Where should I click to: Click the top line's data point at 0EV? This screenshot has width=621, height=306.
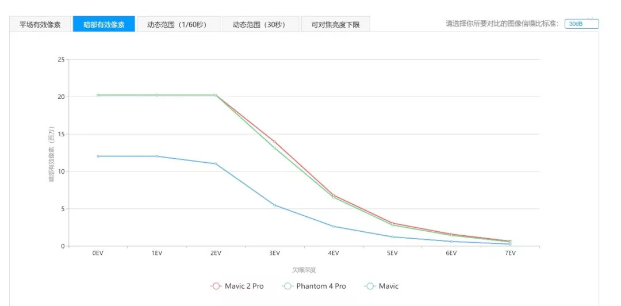98,95
